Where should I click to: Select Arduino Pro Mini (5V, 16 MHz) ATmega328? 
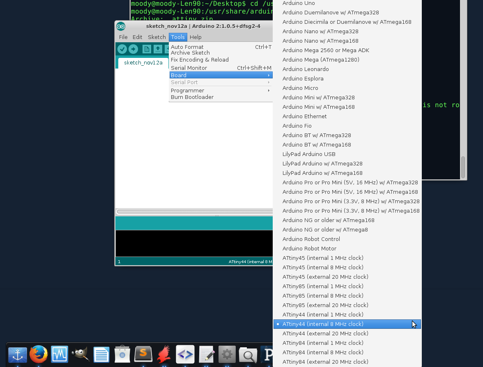(347, 182)
